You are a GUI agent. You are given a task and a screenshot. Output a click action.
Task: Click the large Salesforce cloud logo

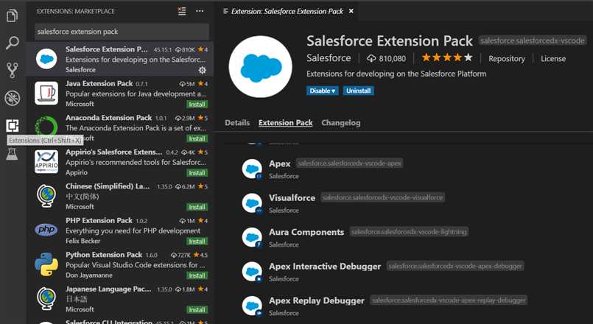coord(261,66)
